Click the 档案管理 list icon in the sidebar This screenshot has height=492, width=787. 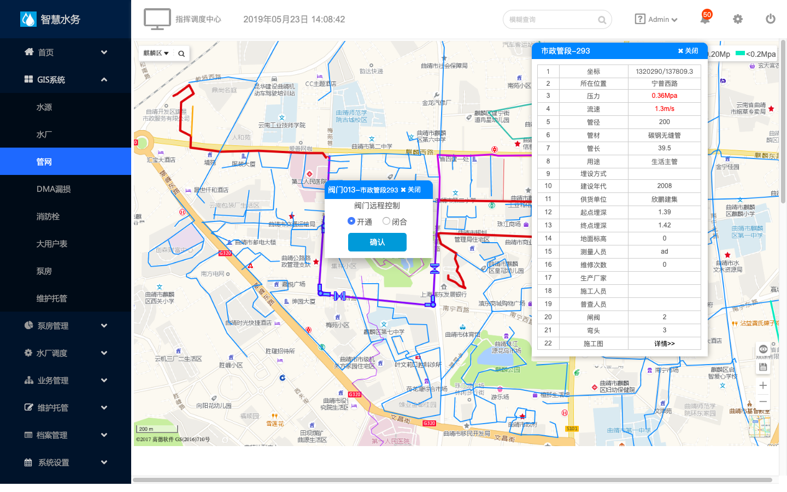click(x=28, y=435)
